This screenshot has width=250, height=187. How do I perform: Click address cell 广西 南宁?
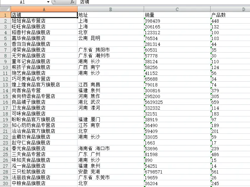(x=111, y=67)
